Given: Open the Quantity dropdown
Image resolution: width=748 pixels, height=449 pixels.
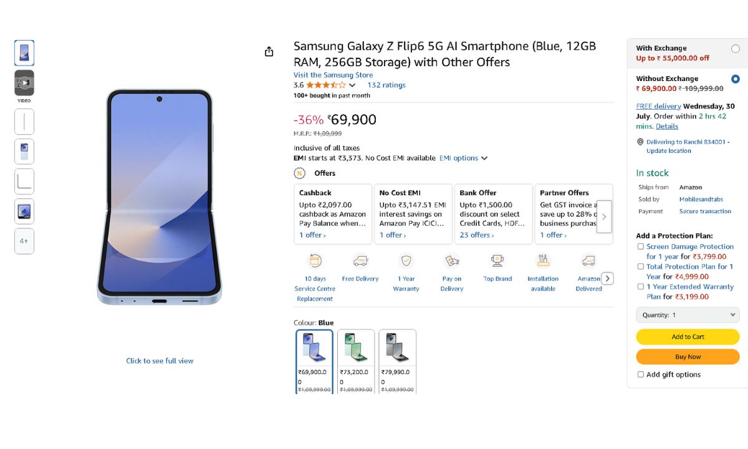Looking at the screenshot, I should tap(688, 315).
